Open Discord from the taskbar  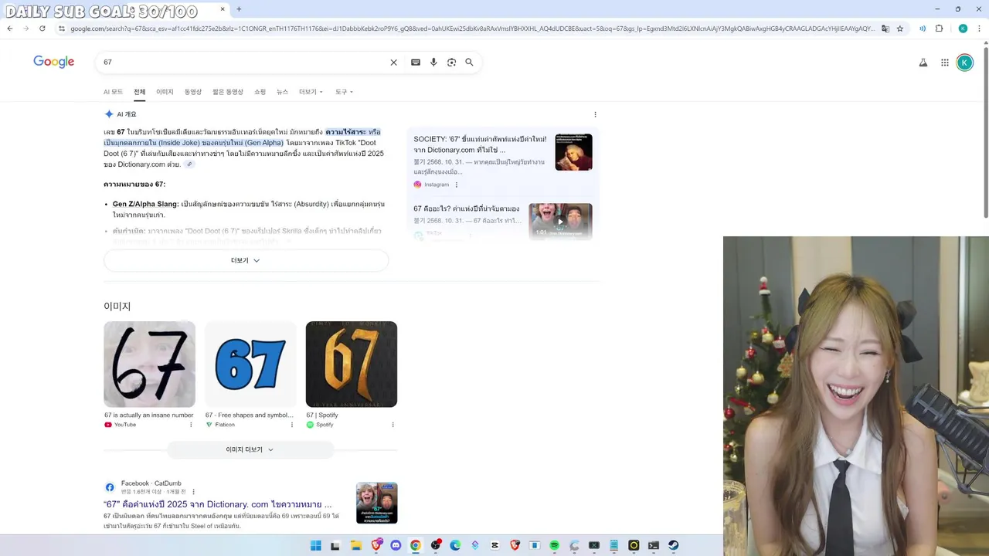[x=396, y=545]
